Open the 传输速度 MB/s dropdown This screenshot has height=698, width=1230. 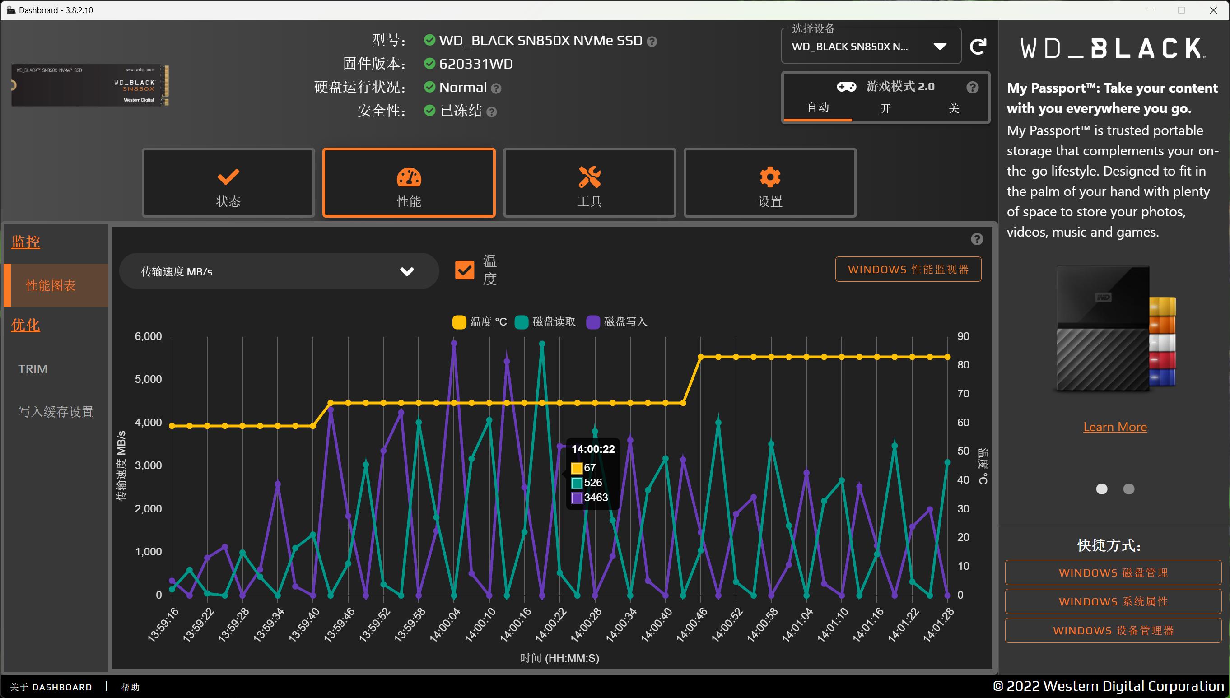point(278,271)
